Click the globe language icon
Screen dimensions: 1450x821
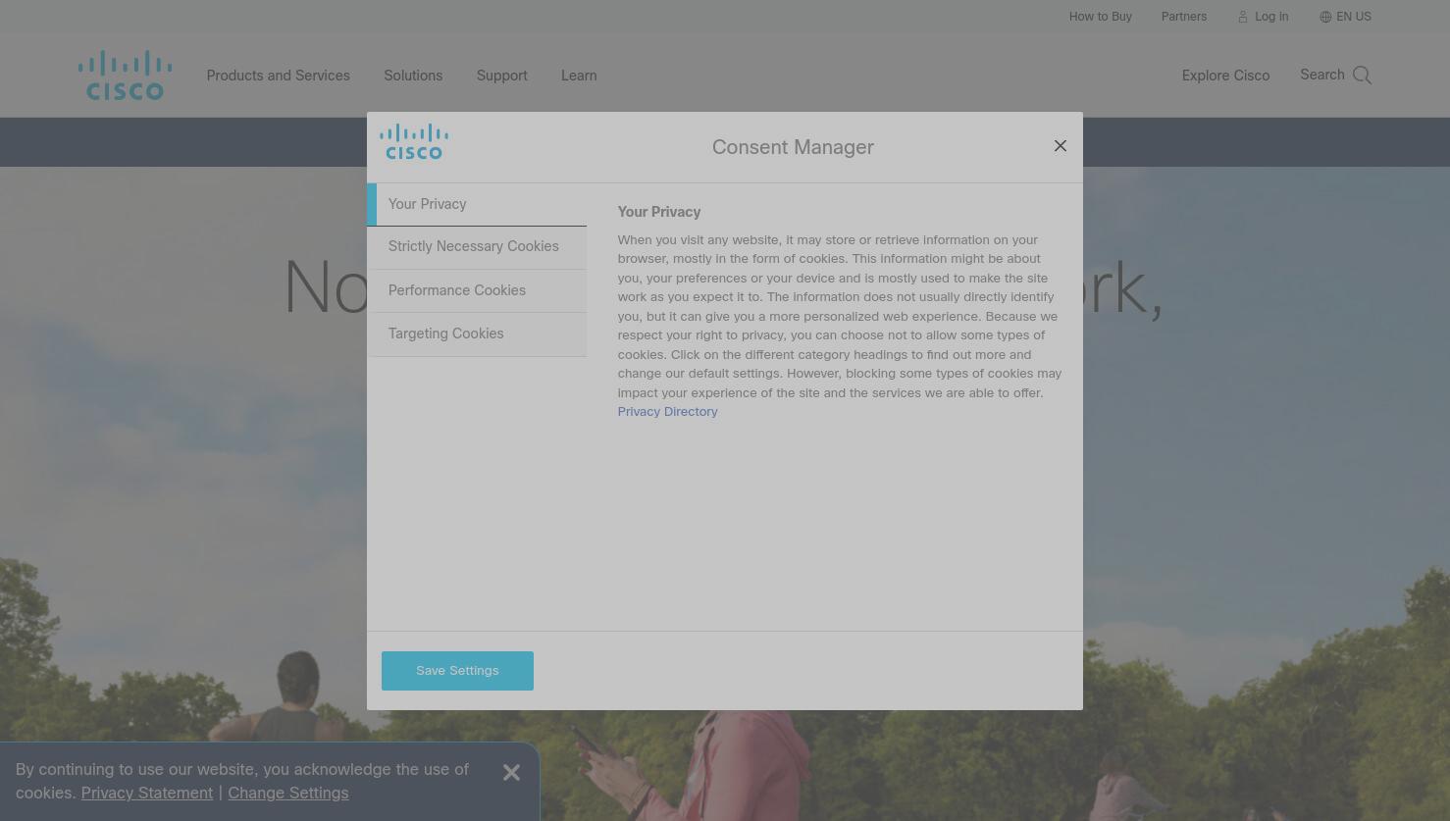coord(1325,17)
